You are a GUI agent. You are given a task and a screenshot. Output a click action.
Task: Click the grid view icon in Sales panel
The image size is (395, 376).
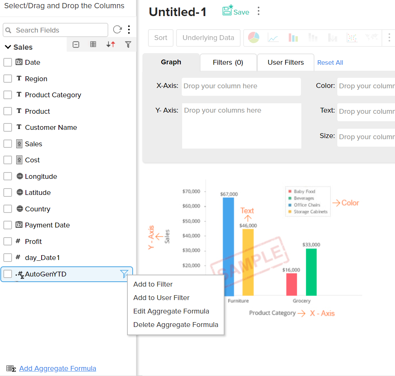tap(93, 44)
